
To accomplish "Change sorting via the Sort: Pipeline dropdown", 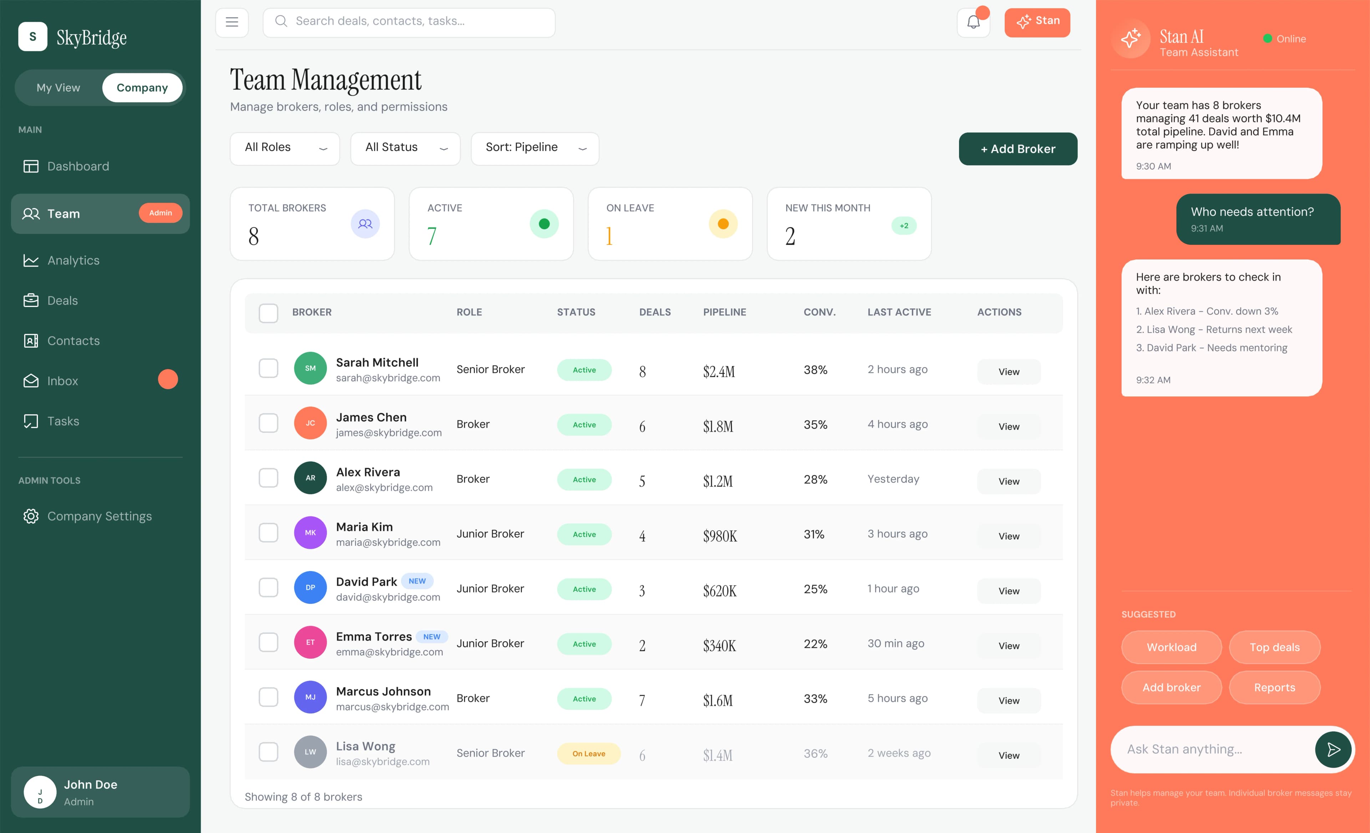I will (x=534, y=148).
